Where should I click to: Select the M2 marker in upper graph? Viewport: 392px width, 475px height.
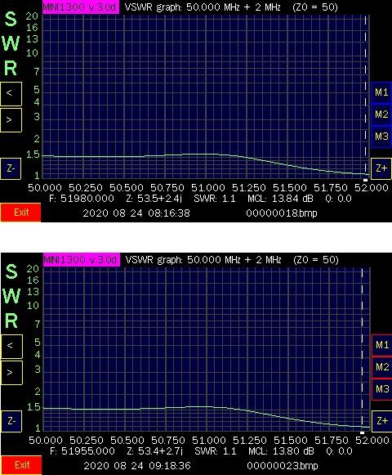[381, 114]
